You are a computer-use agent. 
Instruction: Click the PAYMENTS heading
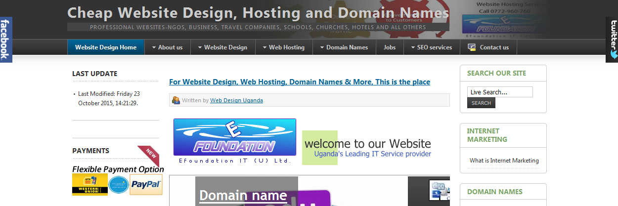click(90, 151)
